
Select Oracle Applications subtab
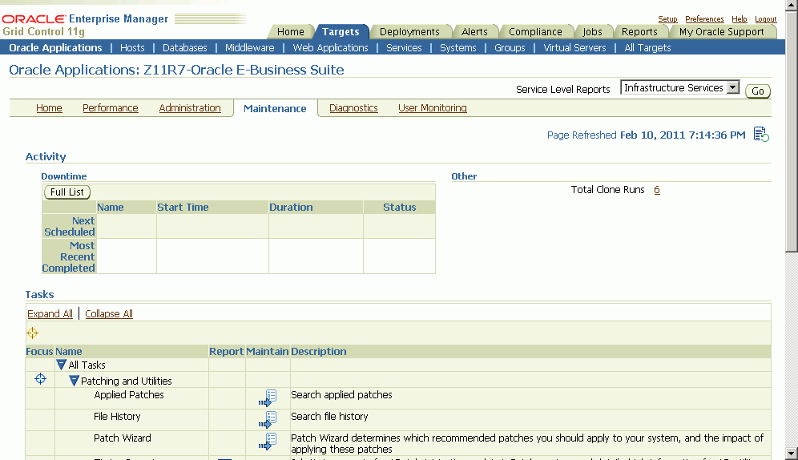tap(55, 48)
